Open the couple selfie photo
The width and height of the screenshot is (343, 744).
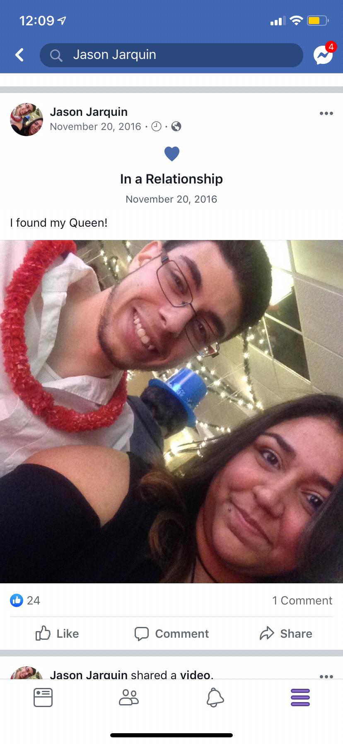click(171, 411)
